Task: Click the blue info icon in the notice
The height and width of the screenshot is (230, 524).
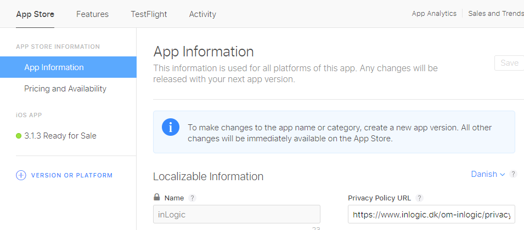Action: coord(171,128)
